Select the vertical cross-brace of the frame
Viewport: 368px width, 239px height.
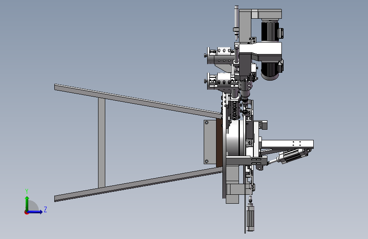click(101, 143)
